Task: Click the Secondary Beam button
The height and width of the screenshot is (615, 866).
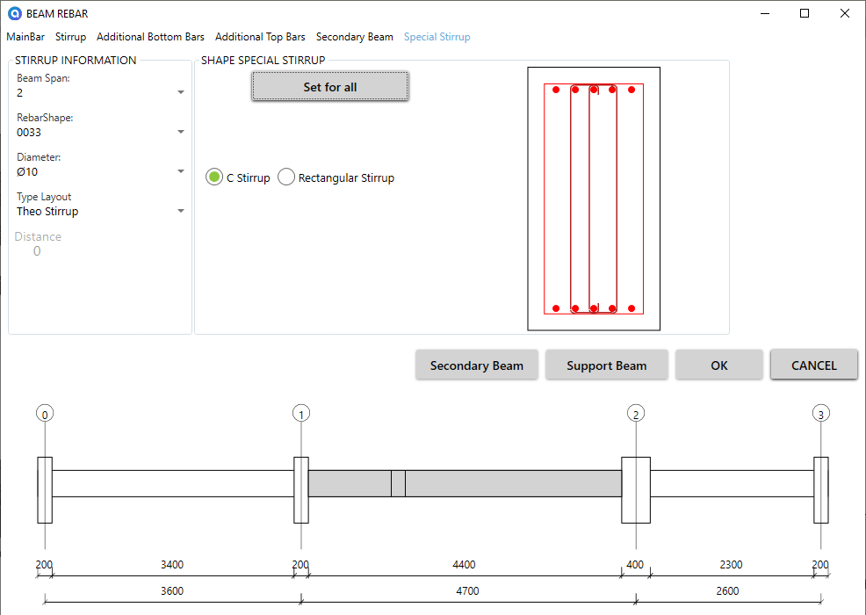Action: point(477,365)
